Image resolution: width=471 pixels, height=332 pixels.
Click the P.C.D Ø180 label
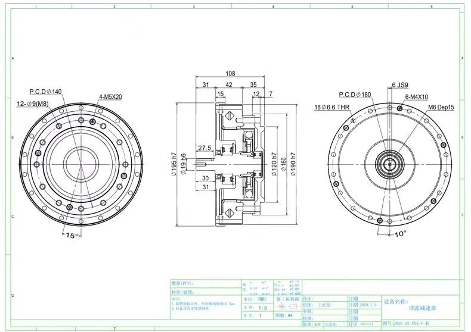point(355,95)
